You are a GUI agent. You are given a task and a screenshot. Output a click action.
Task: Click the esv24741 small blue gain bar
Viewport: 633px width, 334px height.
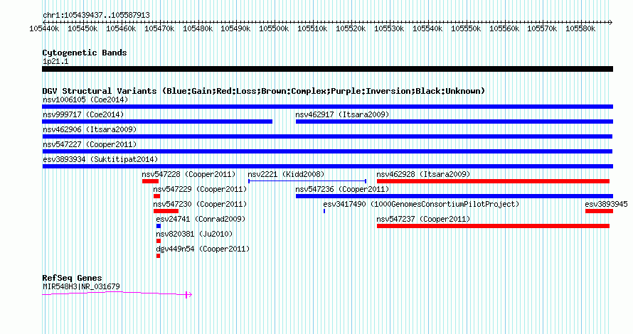click(158, 226)
